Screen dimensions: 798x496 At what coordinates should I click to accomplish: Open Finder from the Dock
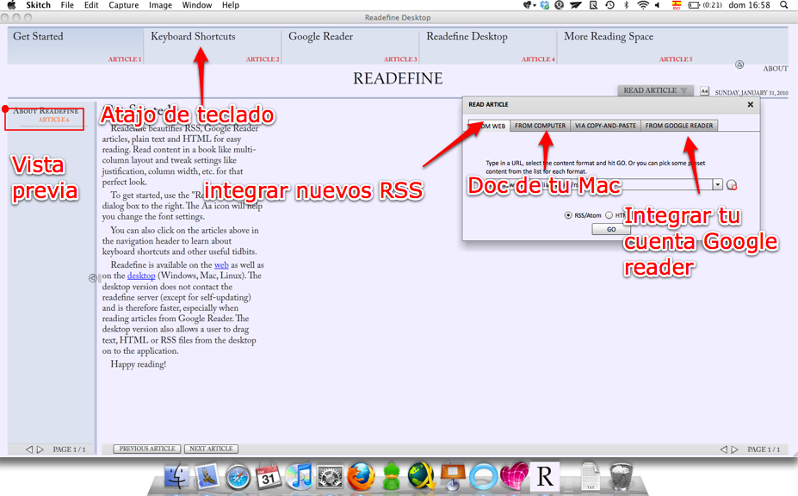pyautogui.click(x=176, y=477)
